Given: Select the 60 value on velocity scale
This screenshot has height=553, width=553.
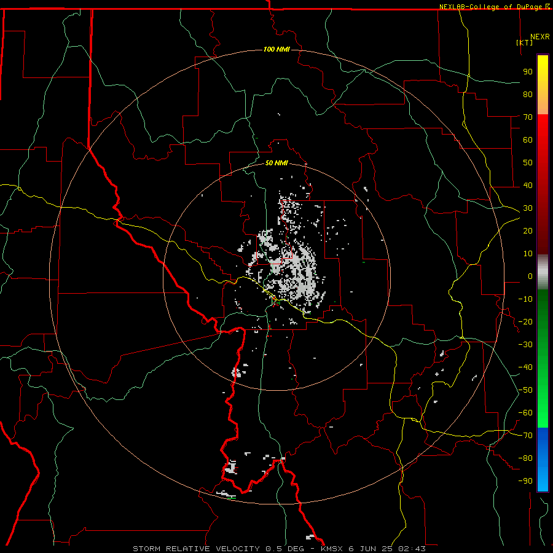Looking at the screenshot, I should click(x=528, y=139).
